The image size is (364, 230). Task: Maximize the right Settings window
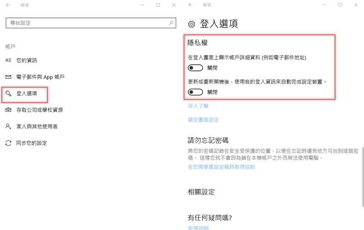click(x=340, y=5)
